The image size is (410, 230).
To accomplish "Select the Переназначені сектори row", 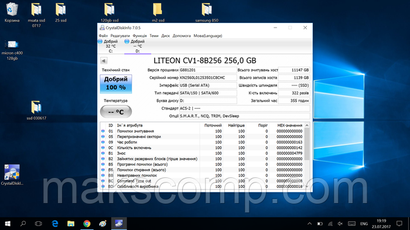I will (x=202, y=137).
